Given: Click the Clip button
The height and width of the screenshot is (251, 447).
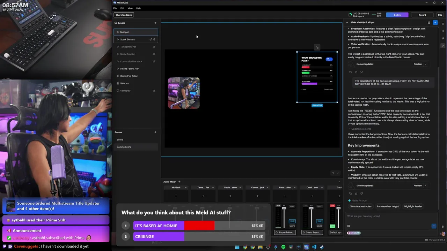Looking at the screenshot, I should [x=440, y=15].
